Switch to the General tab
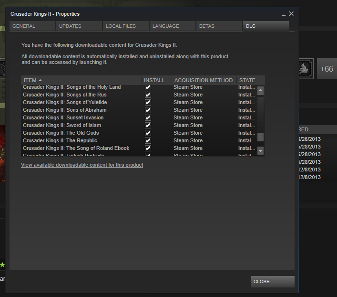Viewport: 337px width, 297px height. tap(32, 26)
